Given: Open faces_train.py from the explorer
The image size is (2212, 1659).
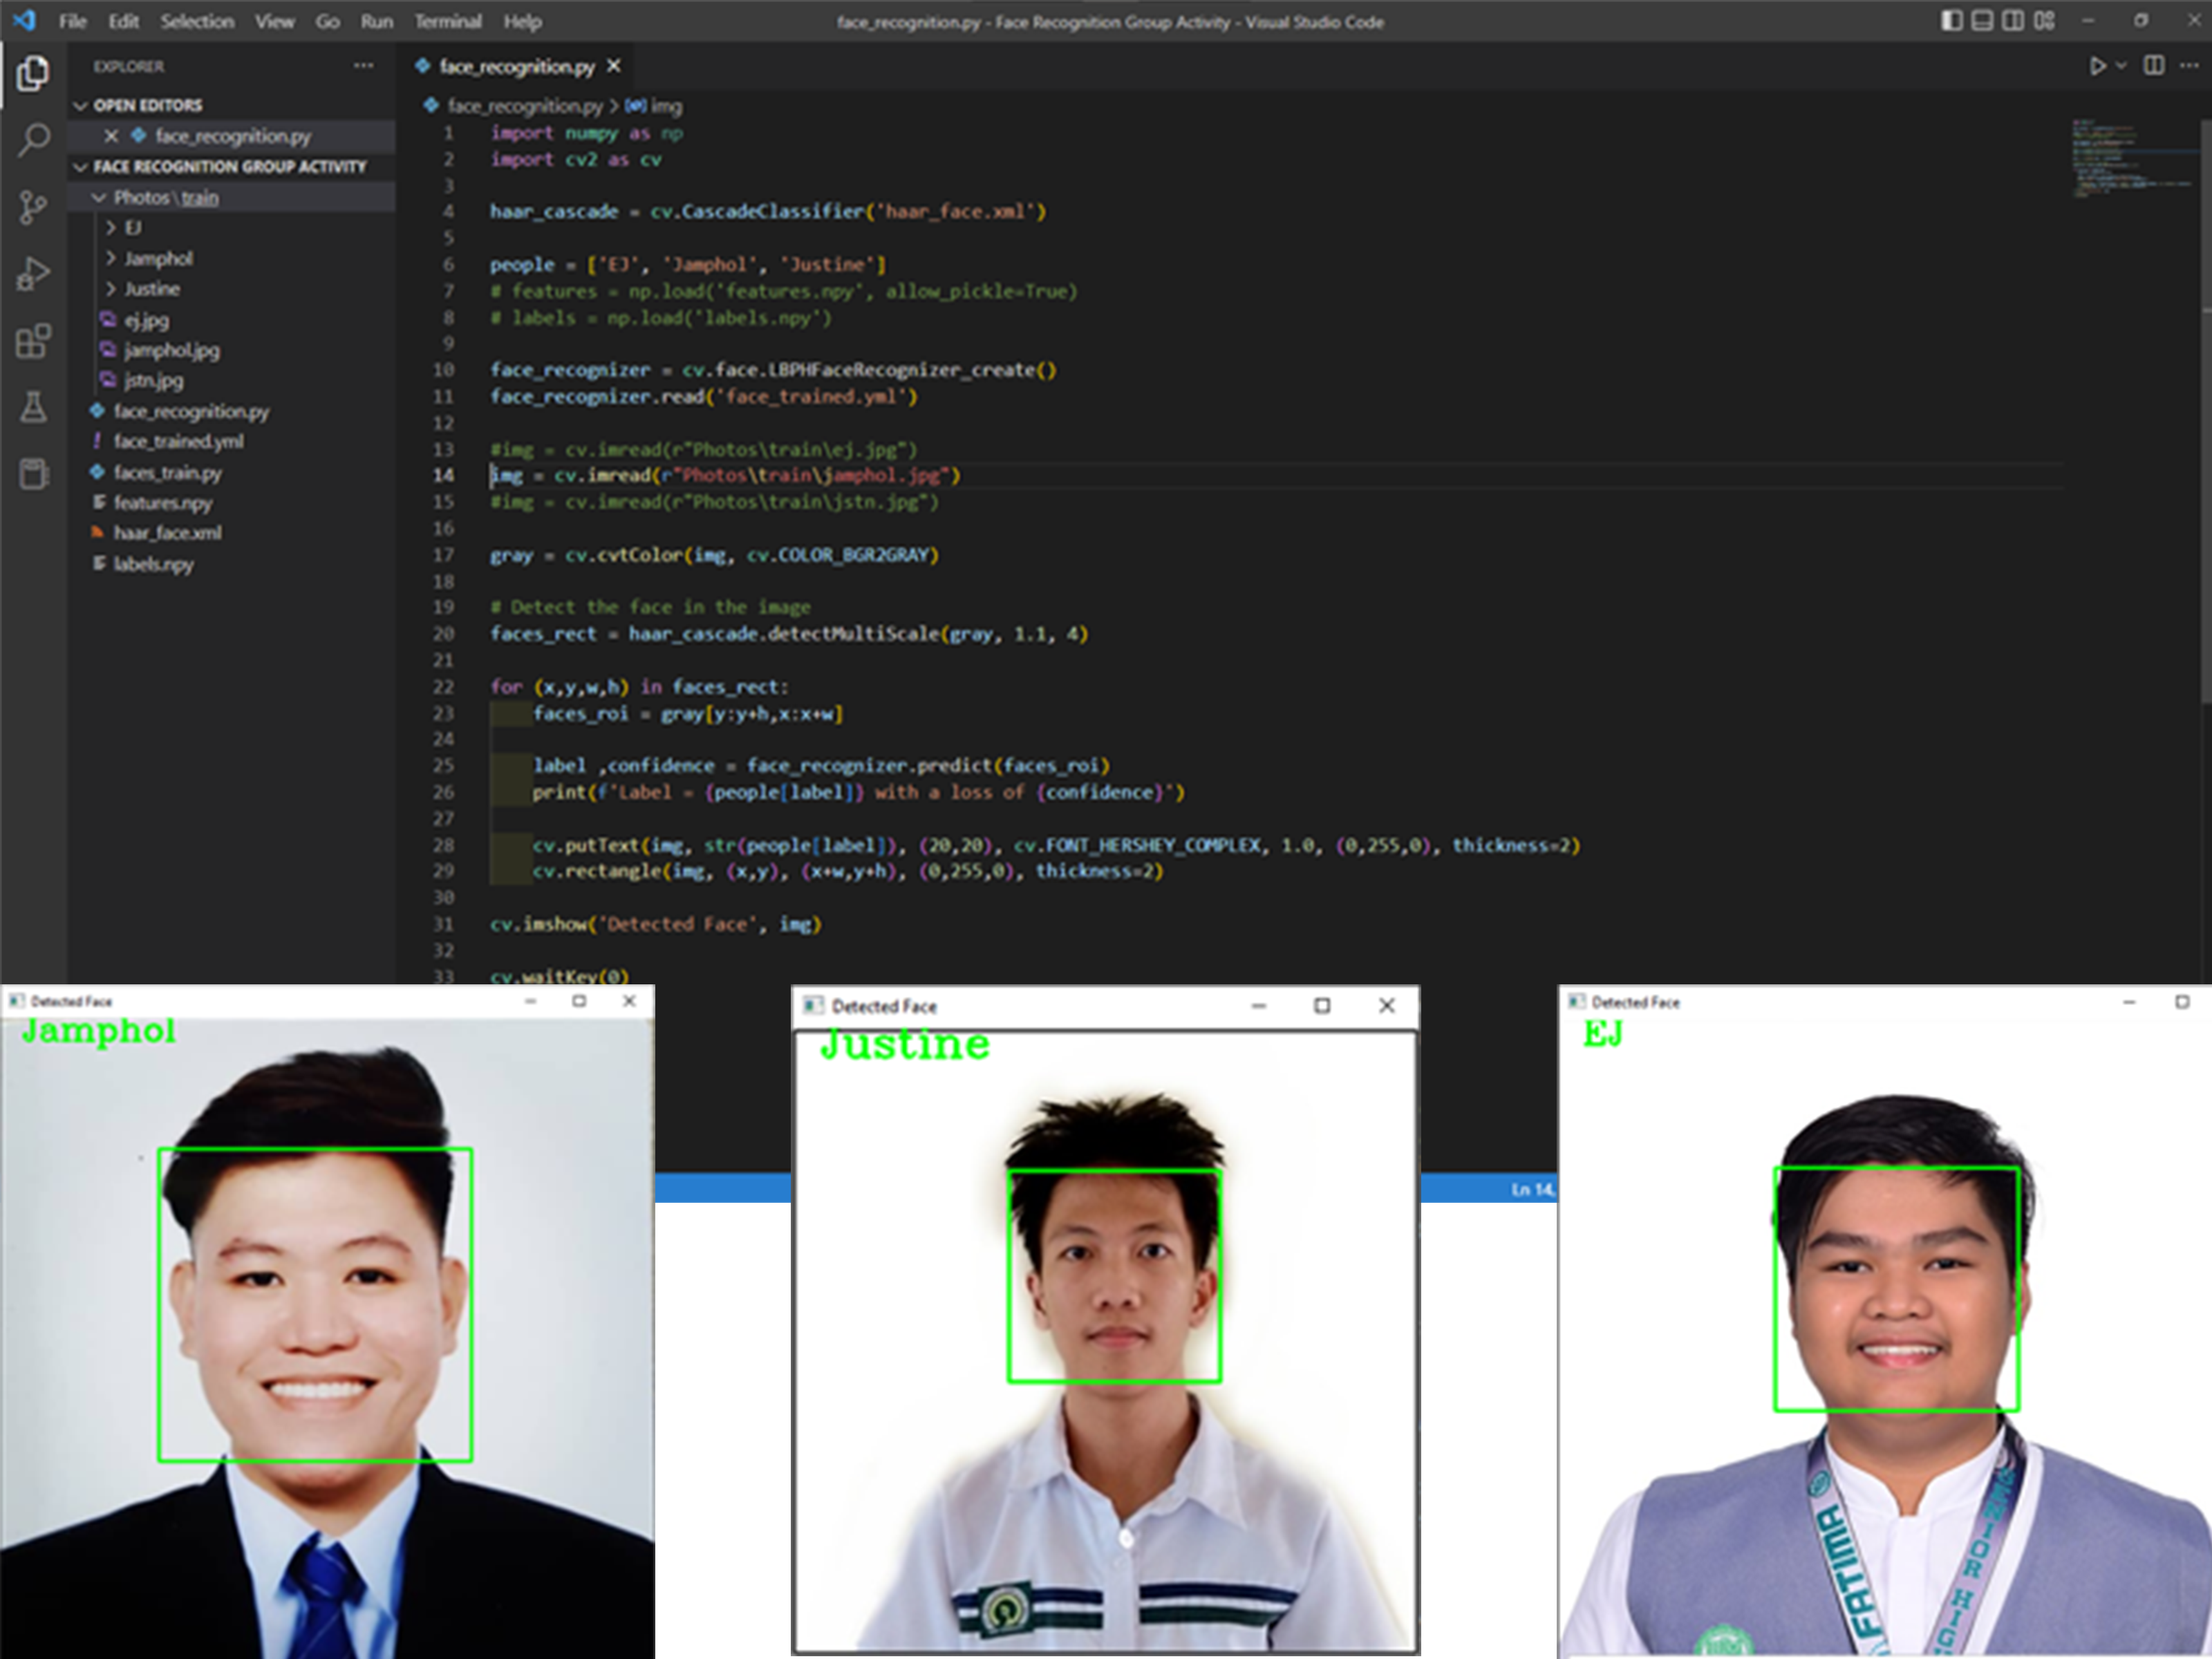Looking at the screenshot, I should point(167,472).
